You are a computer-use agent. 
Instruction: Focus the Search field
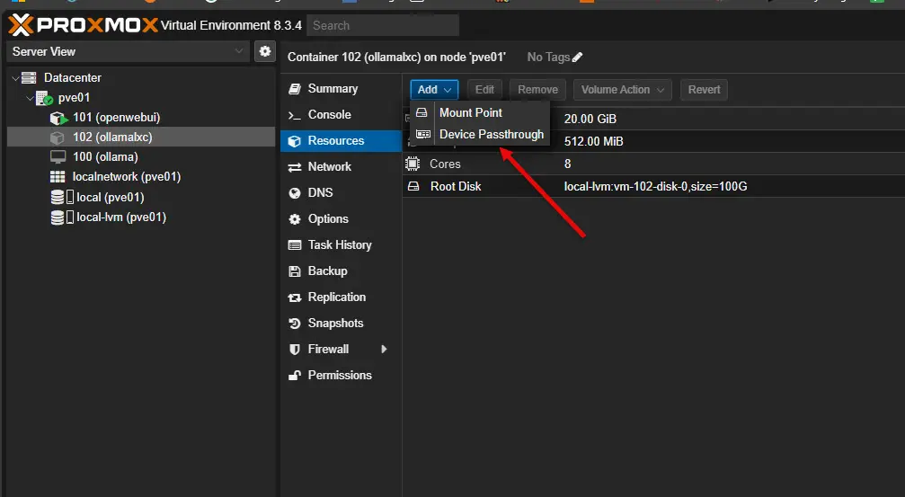(x=383, y=25)
